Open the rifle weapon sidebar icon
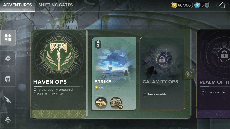Screen dimensions: 230x129 click(8, 99)
